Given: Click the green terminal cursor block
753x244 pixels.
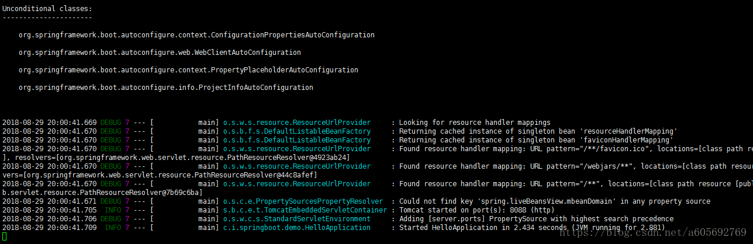Looking at the screenshot, I should [x=5, y=236].
